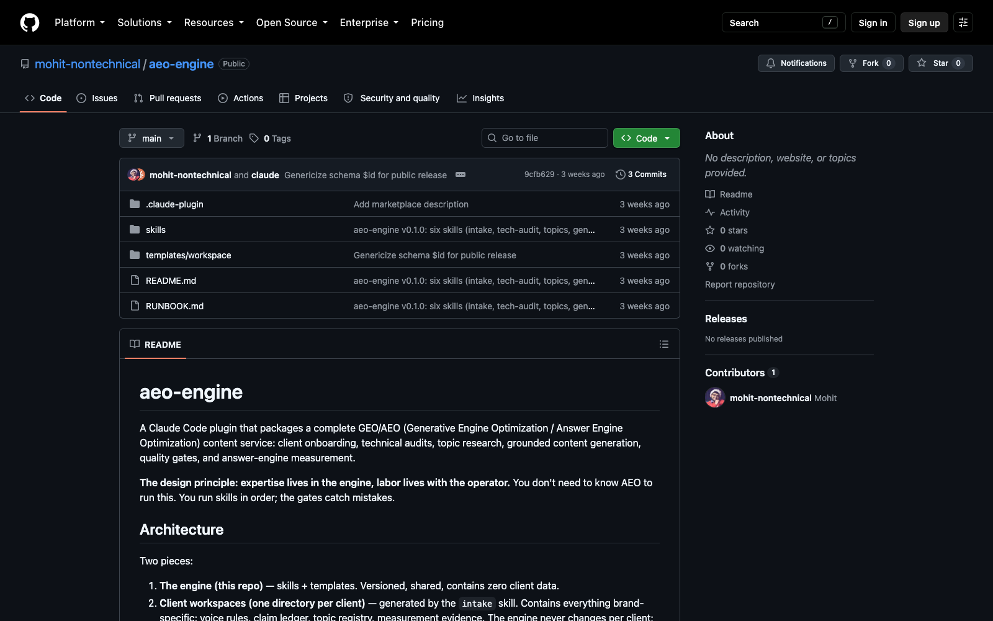Viewport: 993px width, 621px height.
Task: Open the aeo-engine repository link
Action: [181, 64]
